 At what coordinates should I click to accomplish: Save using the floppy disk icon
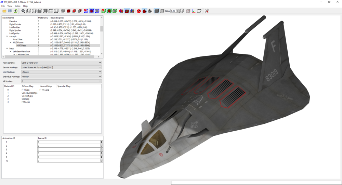click(10, 11)
